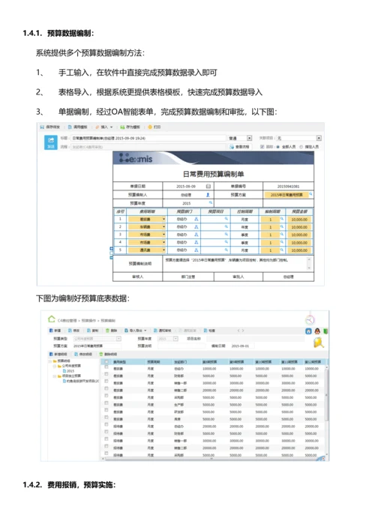Click 通知审核 in the budget toolbar
This screenshot has width=375, height=530.
pos(163,331)
